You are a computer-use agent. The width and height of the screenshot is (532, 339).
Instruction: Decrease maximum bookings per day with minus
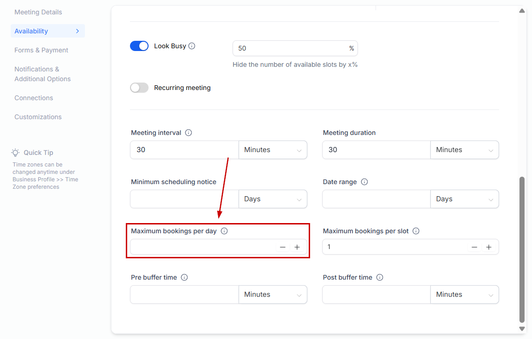283,247
